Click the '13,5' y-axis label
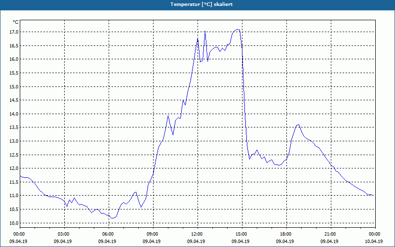The height and width of the screenshot is (247, 395). pos(14,127)
